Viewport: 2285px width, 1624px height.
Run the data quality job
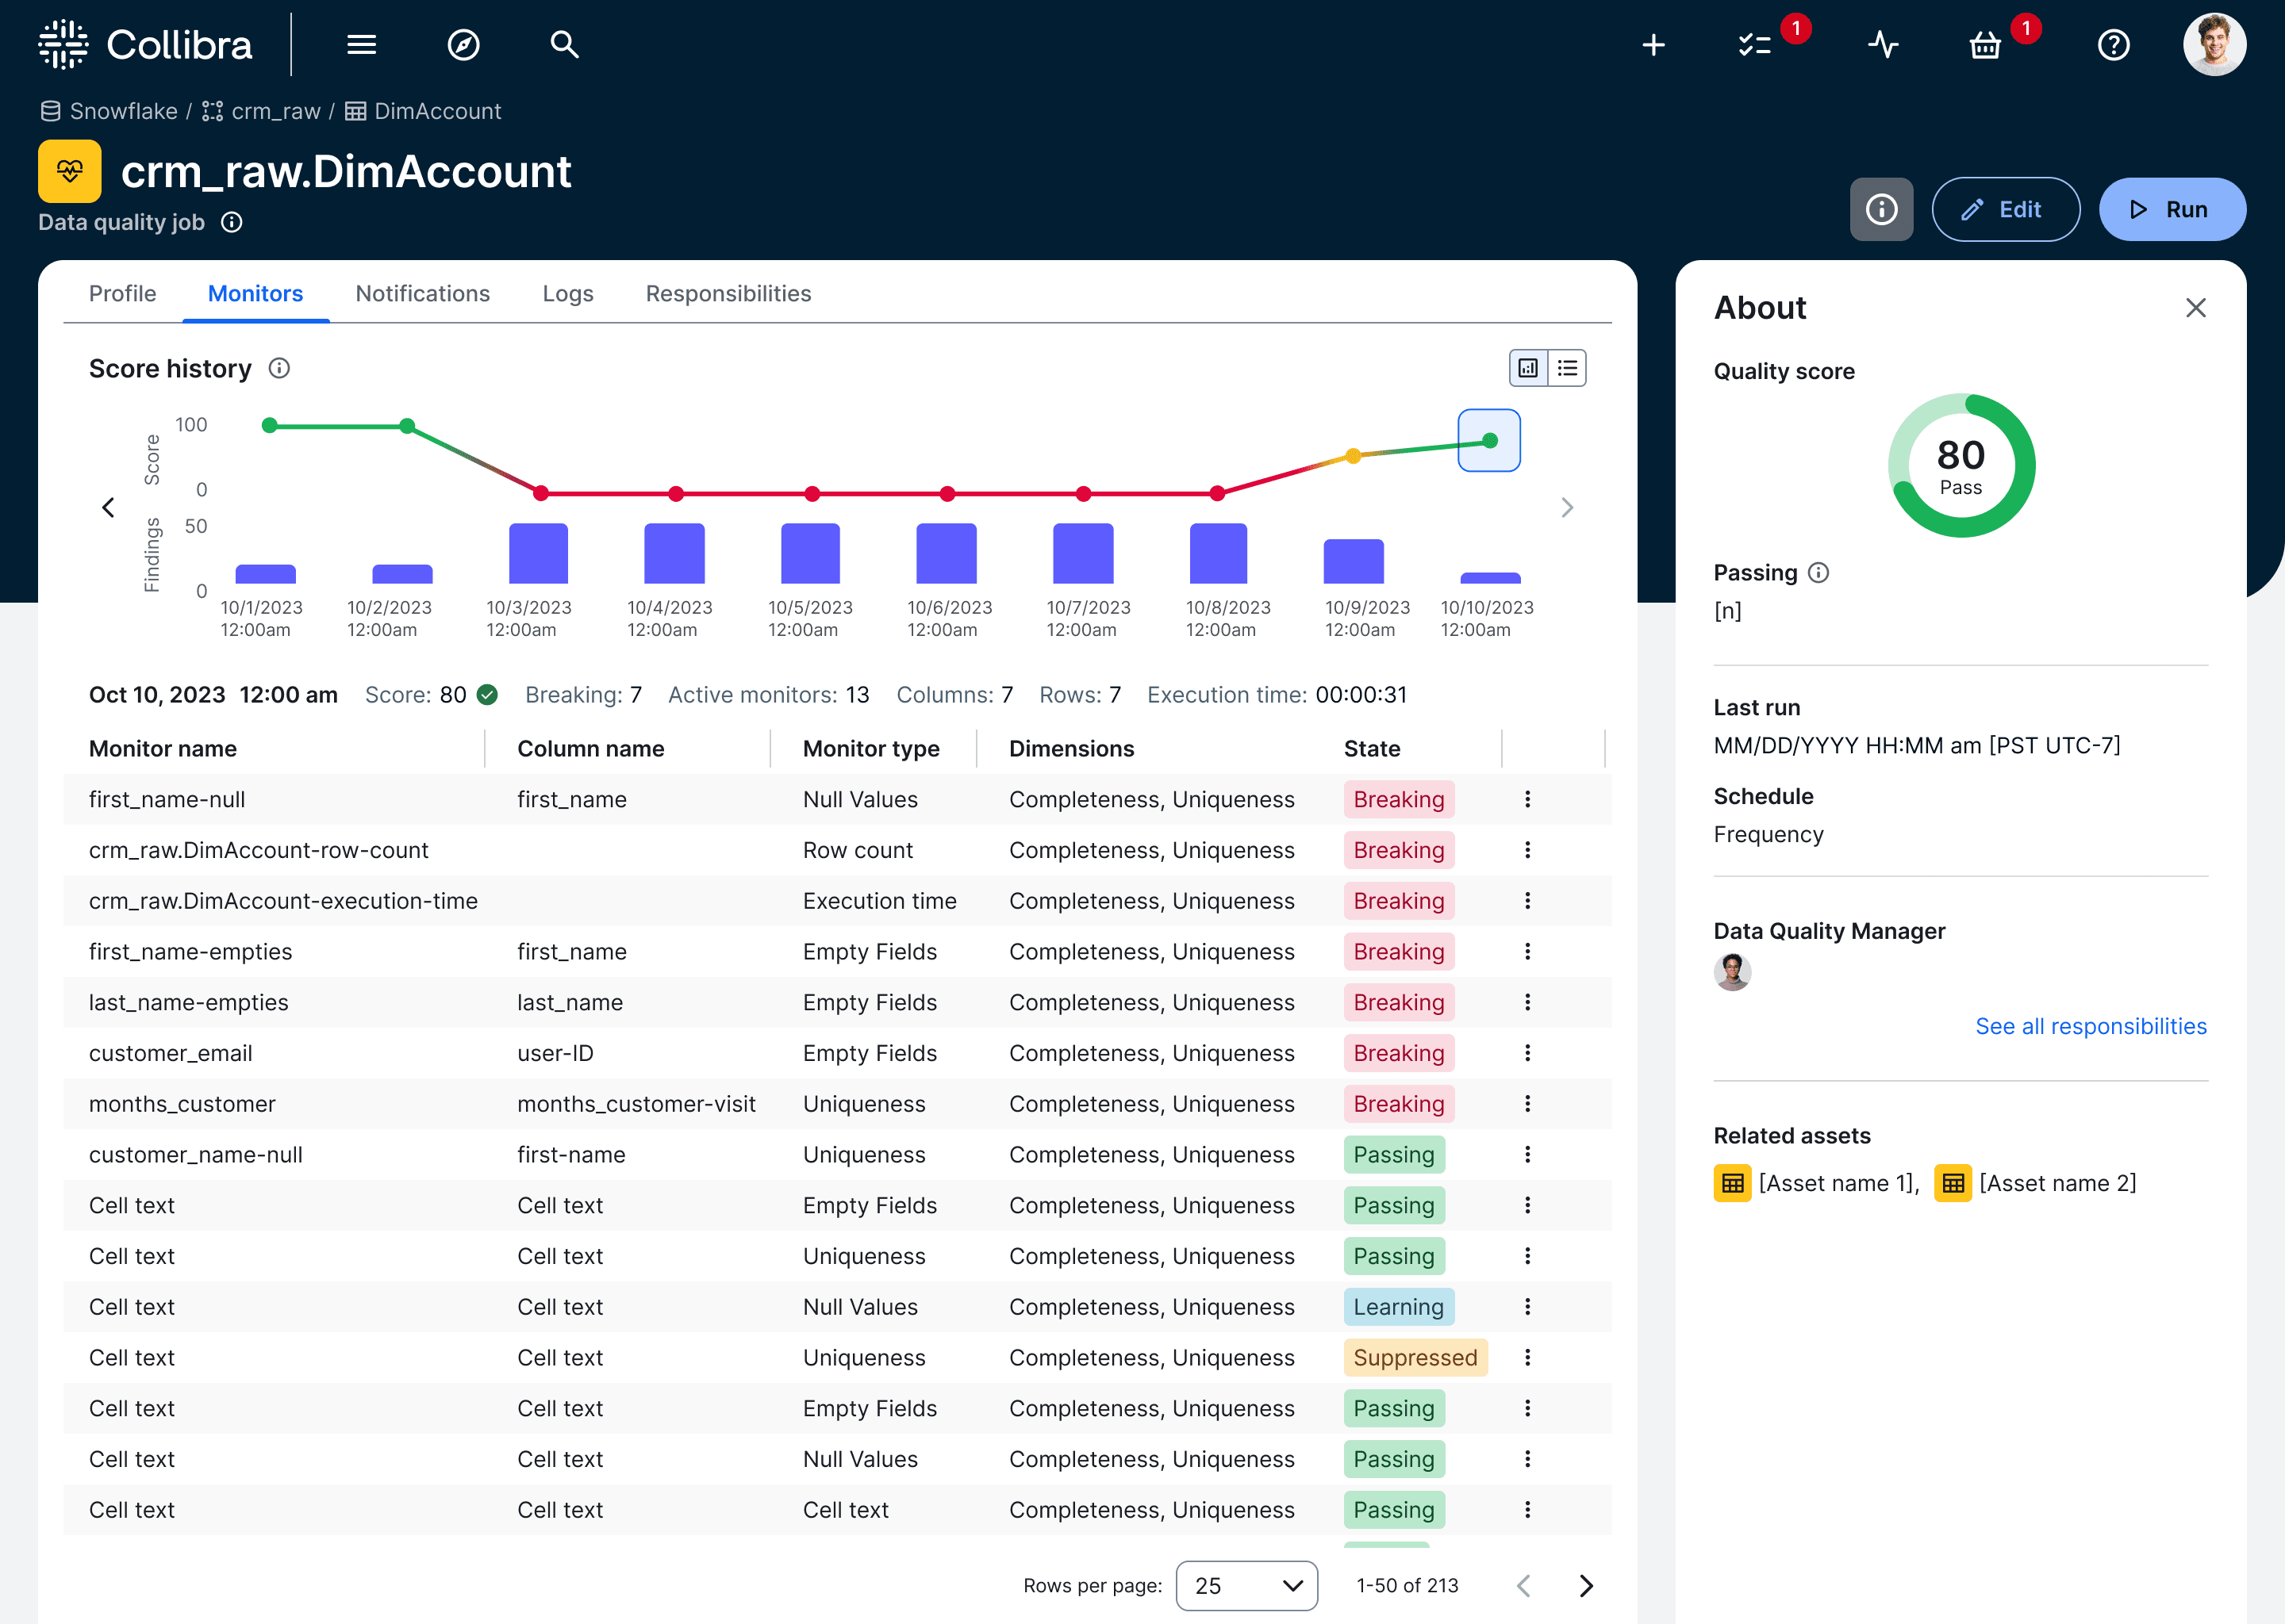(x=2172, y=209)
